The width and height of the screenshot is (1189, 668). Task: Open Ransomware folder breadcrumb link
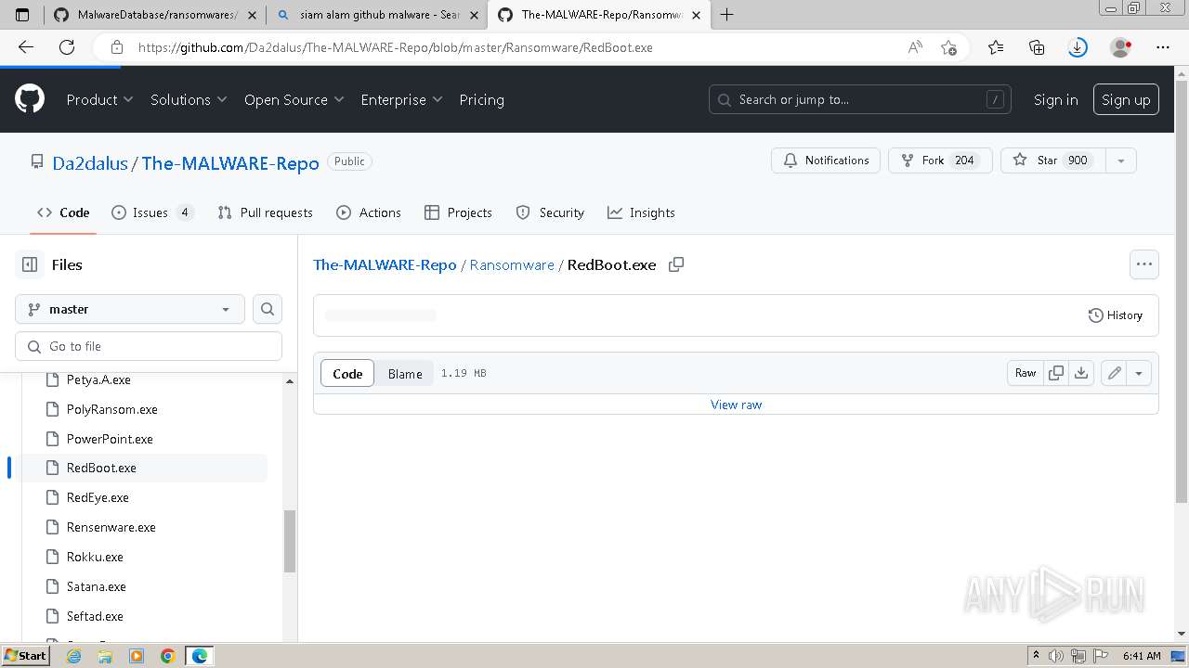(512, 264)
